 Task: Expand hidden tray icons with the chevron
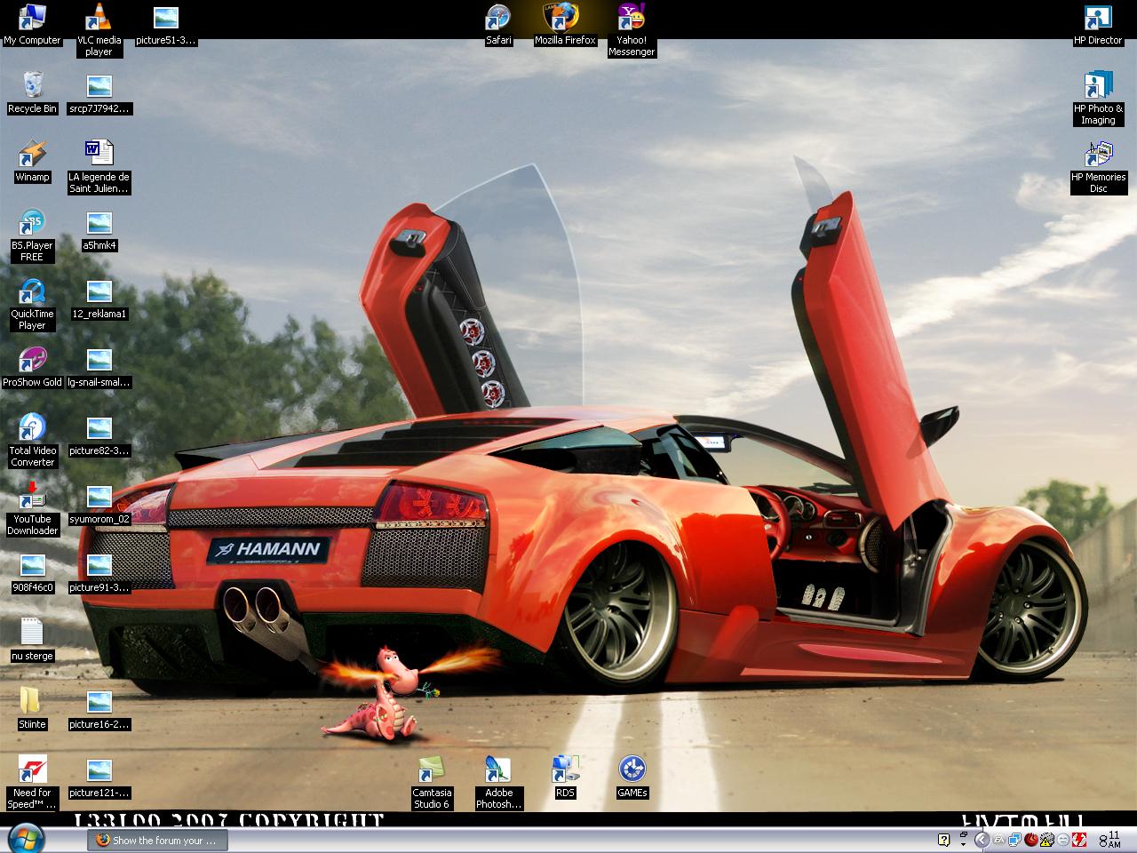click(x=982, y=840)
